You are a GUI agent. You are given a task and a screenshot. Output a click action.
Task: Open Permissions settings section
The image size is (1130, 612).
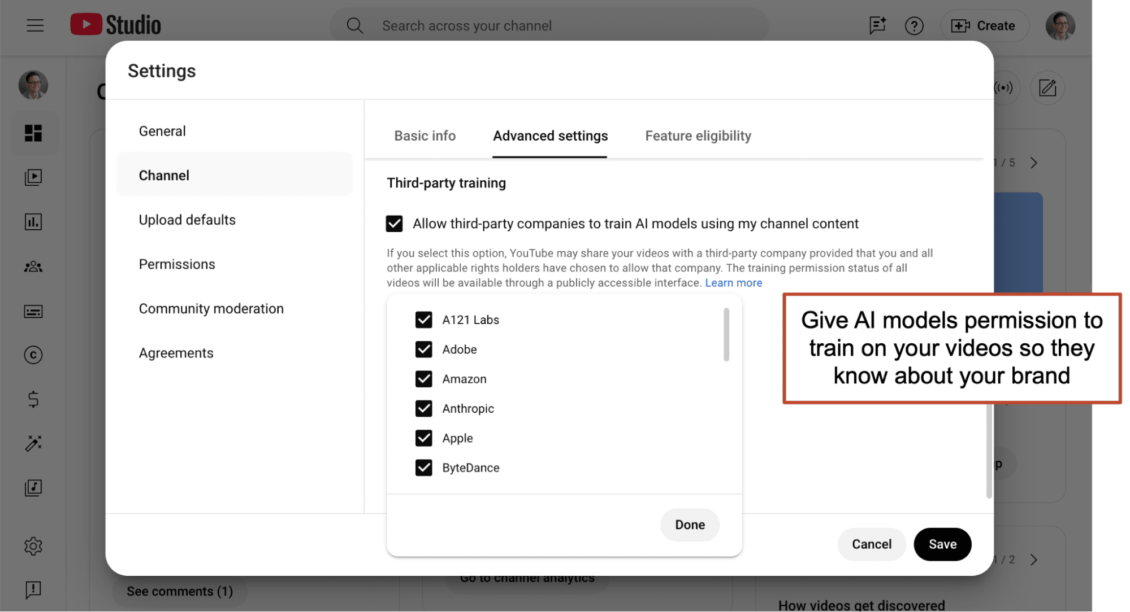pyautogui.click(x=235, y=264)
